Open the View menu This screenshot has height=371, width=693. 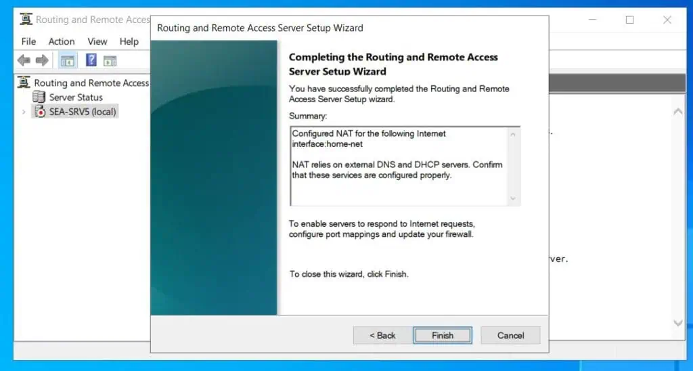coord(97,41)
